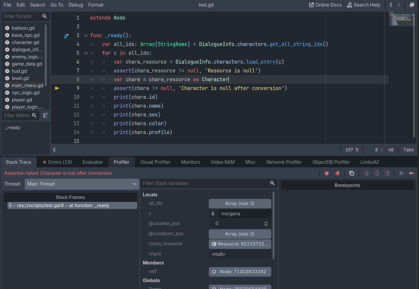Click into the Filter Stack Variables field

pyautogui.click(x=209, y=183)
